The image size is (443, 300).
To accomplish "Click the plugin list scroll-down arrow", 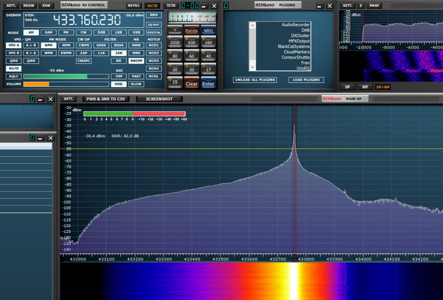I will pos(253,67).
